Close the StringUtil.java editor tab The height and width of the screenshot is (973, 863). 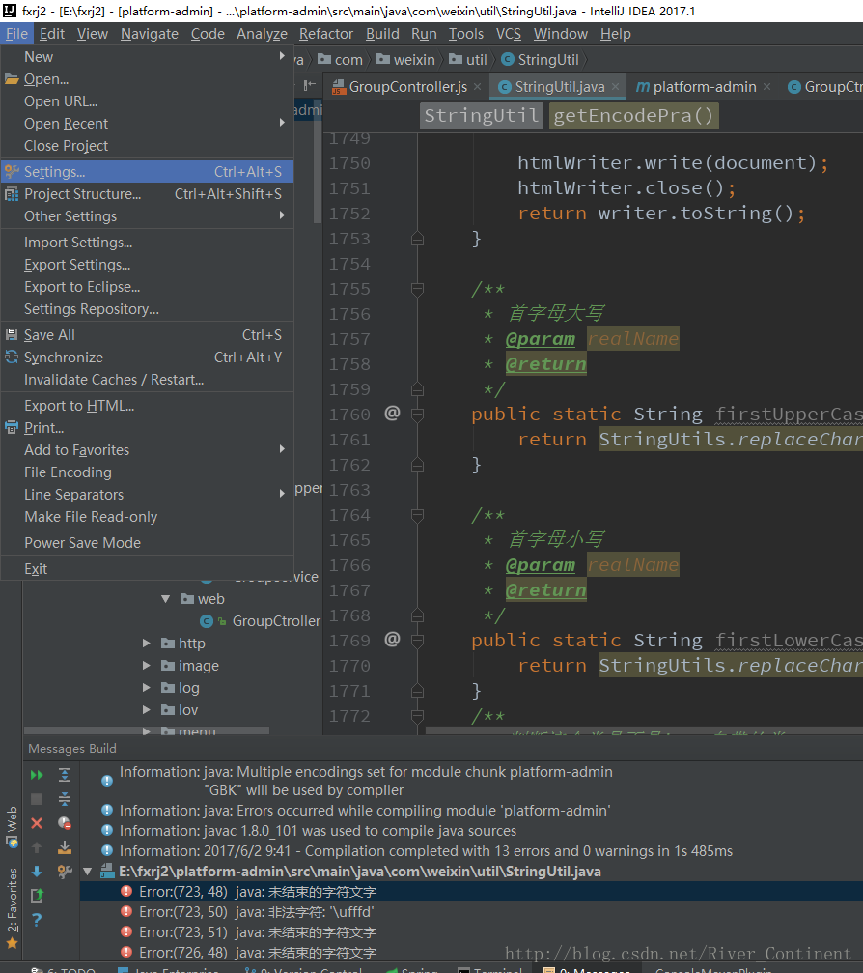(x=615, y=86)
